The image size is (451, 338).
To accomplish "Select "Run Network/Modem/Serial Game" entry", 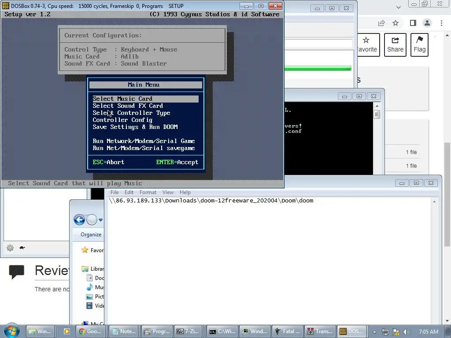I will (144, 141).
